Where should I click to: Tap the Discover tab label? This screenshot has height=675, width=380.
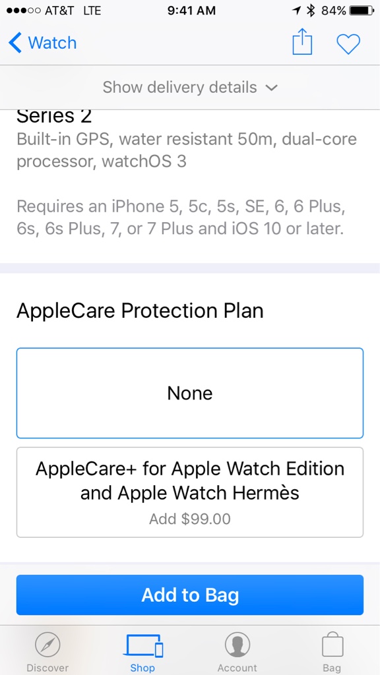coord(47,668)
